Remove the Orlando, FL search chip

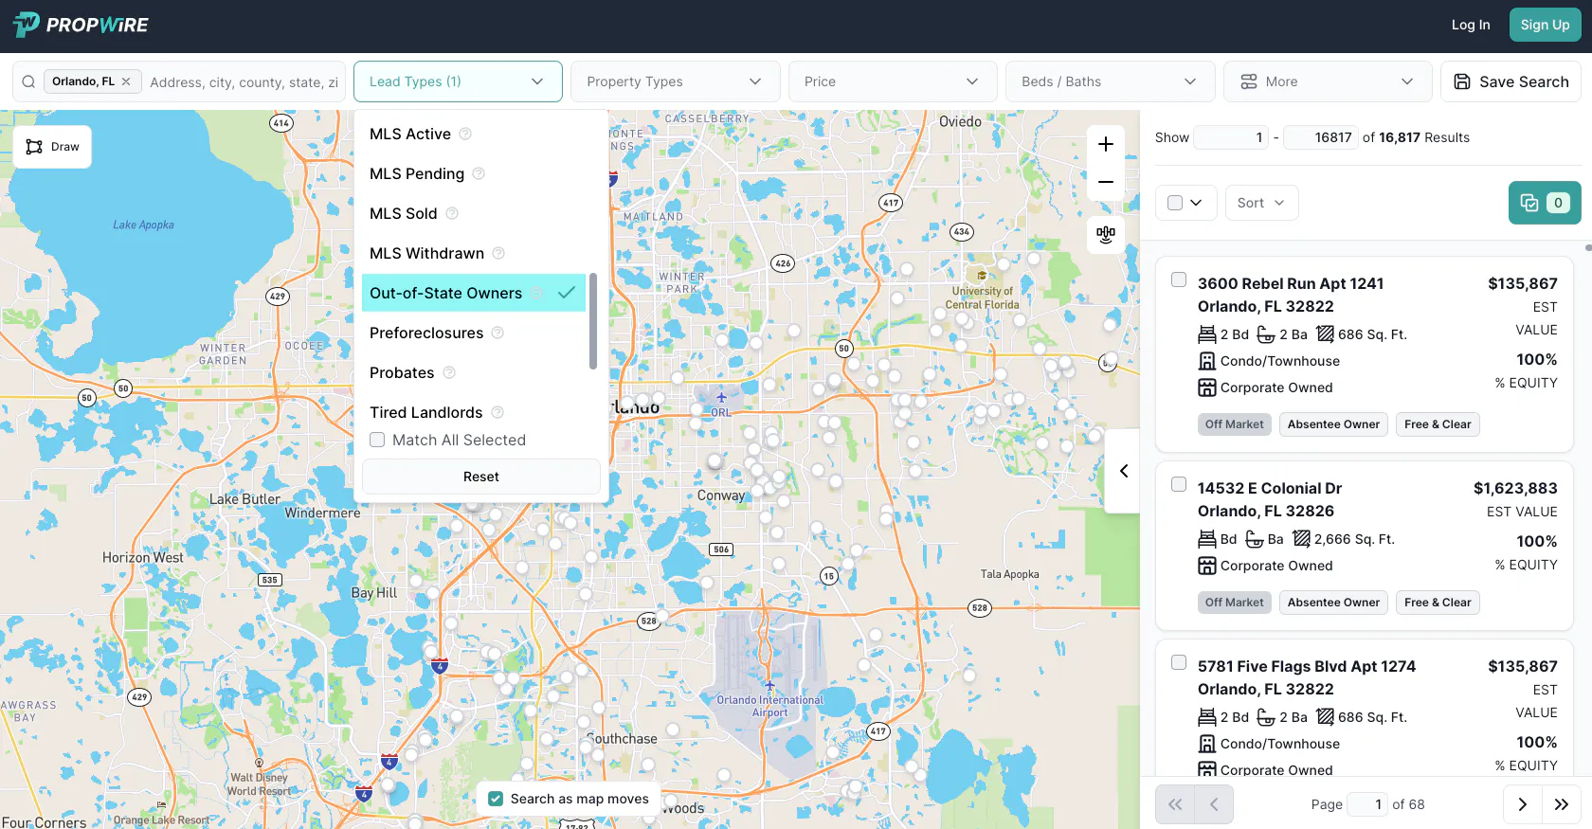[x=126, y=81]
